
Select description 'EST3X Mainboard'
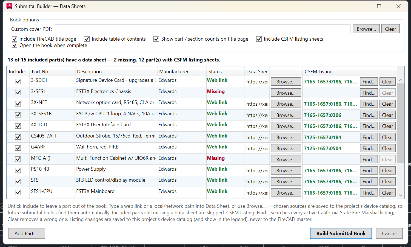(x=95, y=191)
